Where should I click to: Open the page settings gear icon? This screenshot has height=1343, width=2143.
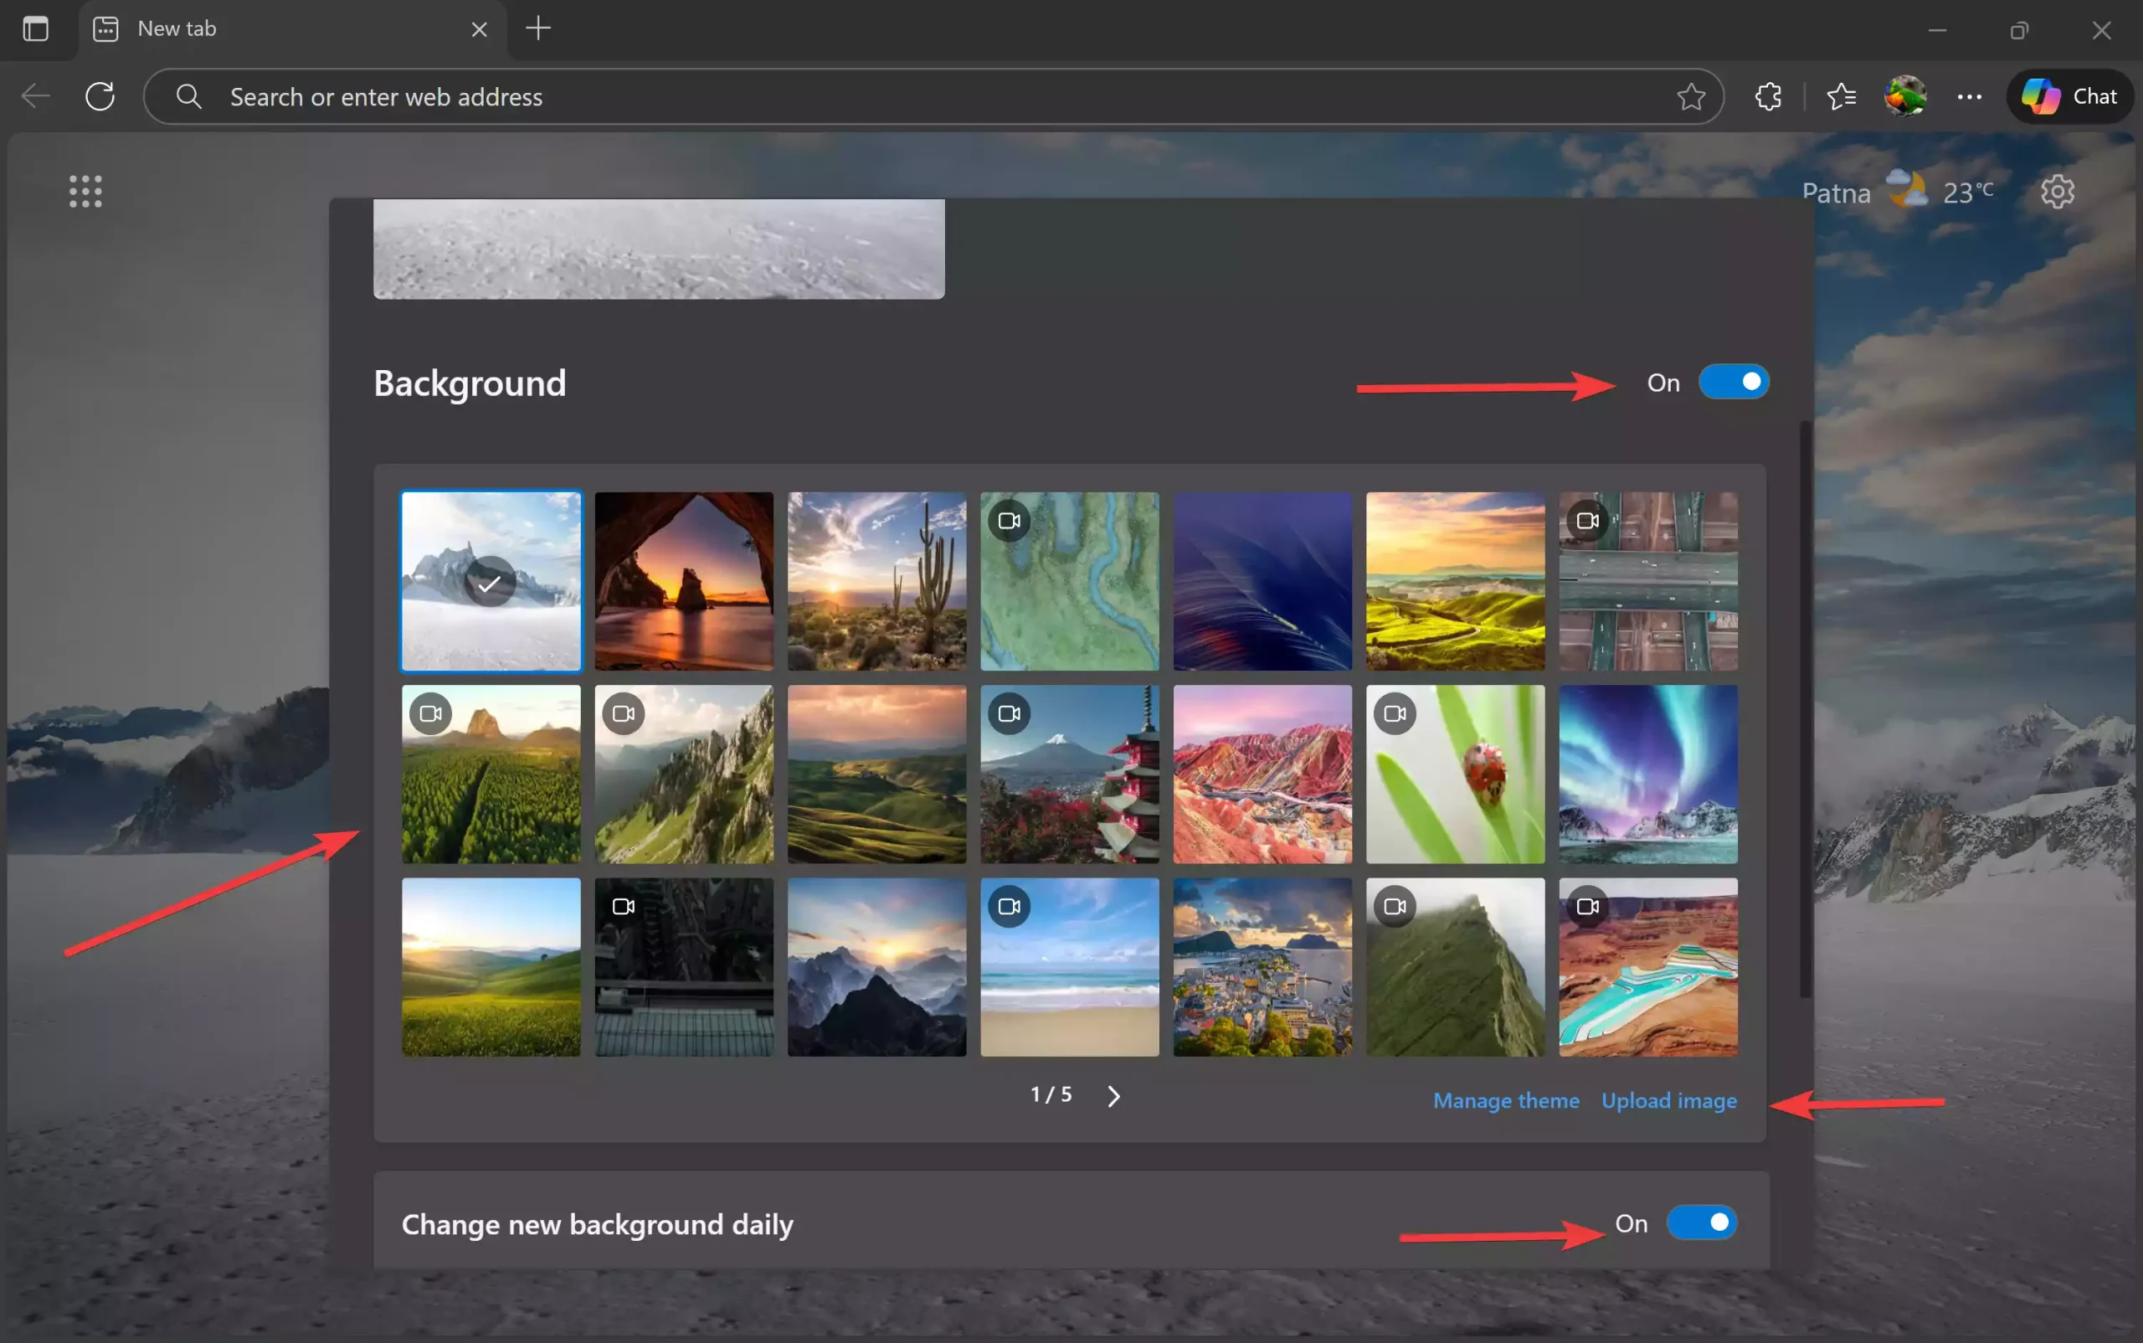[x=2057, y=192]
